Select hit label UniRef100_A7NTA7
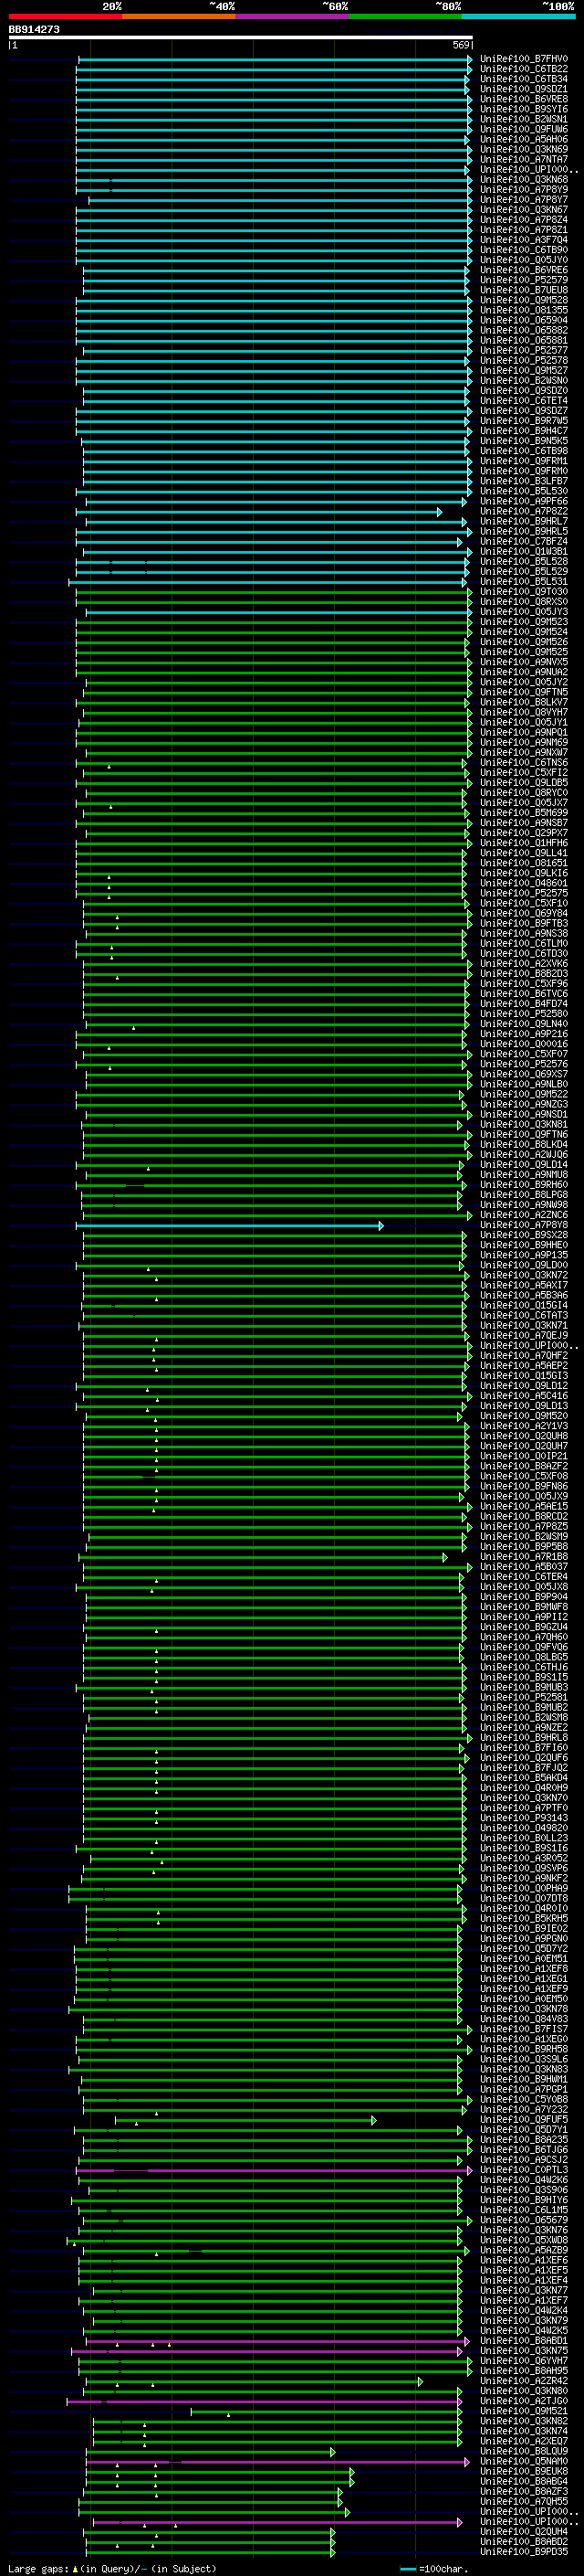The width and height of the screenshot is (584, 2576). click(524, 159)
